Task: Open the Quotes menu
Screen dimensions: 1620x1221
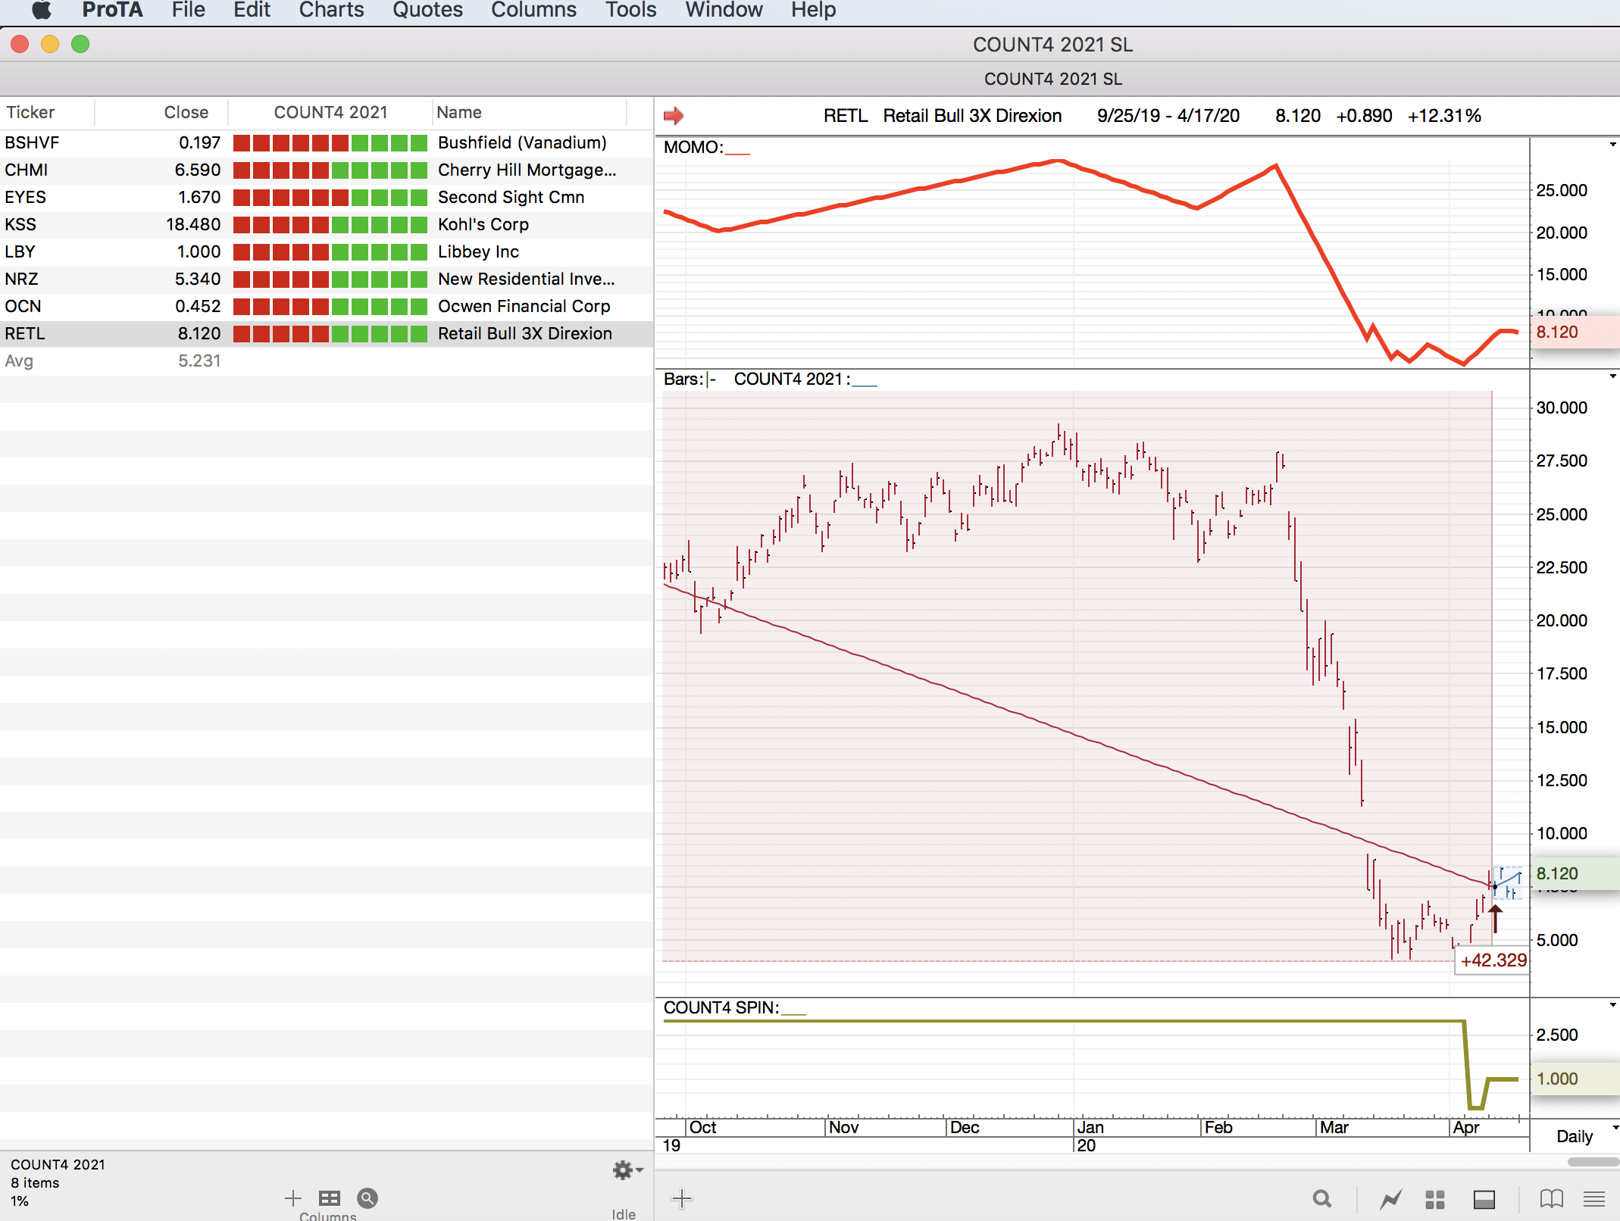Action: click(x=427, y=11)
